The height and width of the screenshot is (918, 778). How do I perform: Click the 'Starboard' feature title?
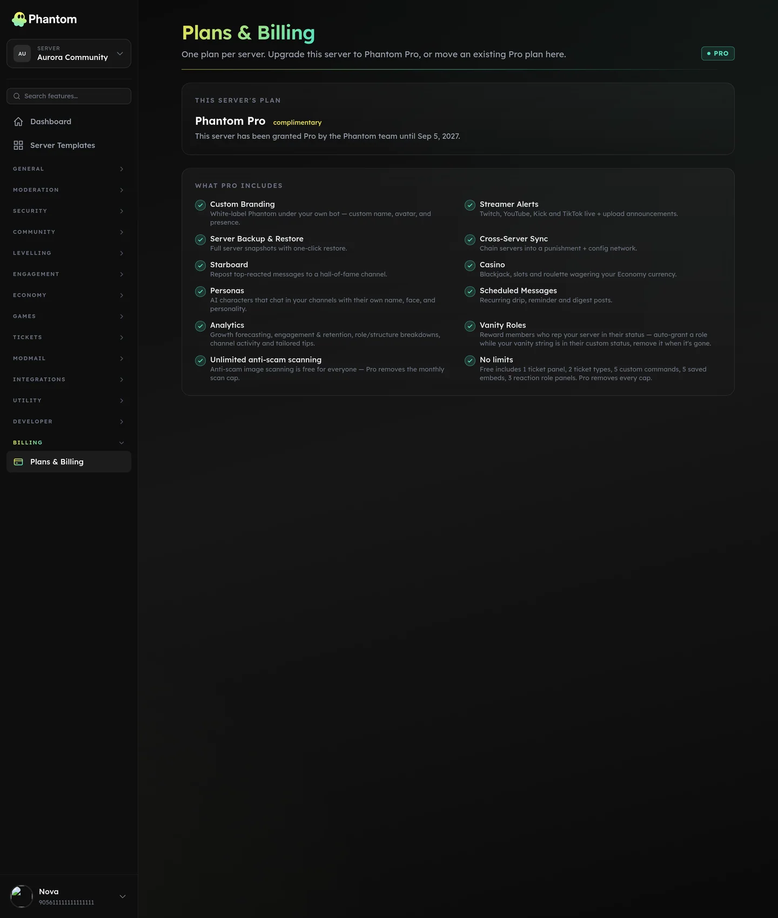coord(229,265)
